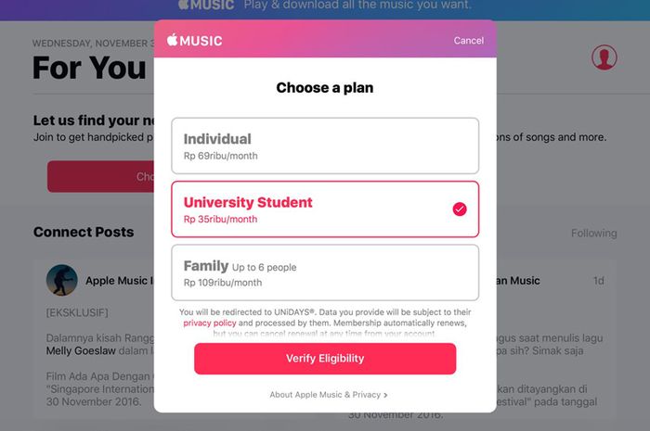This screenshot has height=431, width=650.
Task: Select the Individual plan option
Action: click(x=325, y=146)
